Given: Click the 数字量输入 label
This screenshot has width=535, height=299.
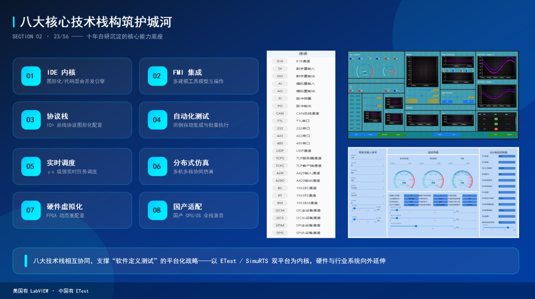Looking at the screenshot, I should point(305,69).
